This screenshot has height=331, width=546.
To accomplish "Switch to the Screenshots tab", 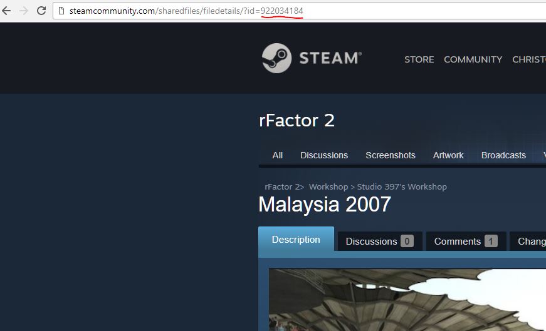I will 391,155.
